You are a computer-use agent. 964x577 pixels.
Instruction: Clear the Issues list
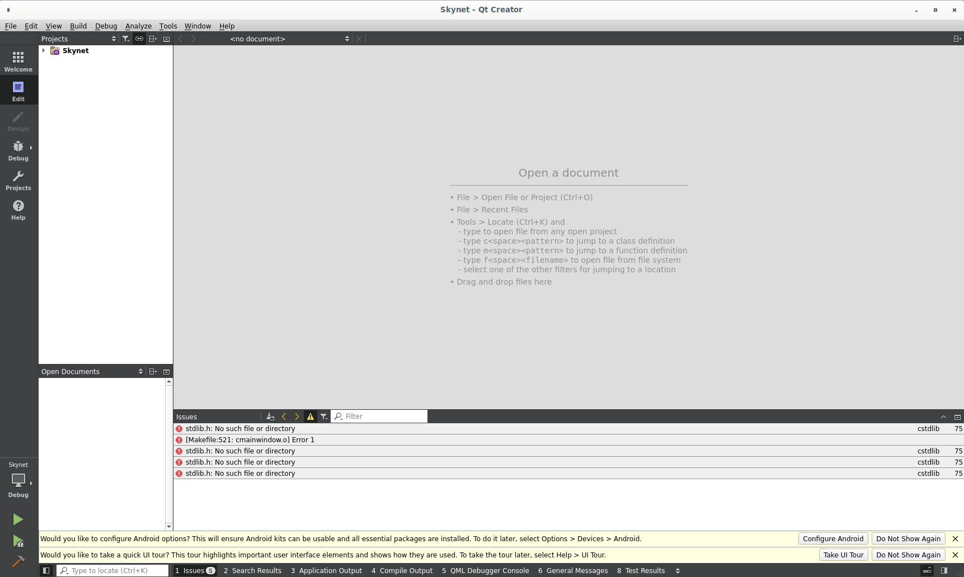(x=270, y=417)
